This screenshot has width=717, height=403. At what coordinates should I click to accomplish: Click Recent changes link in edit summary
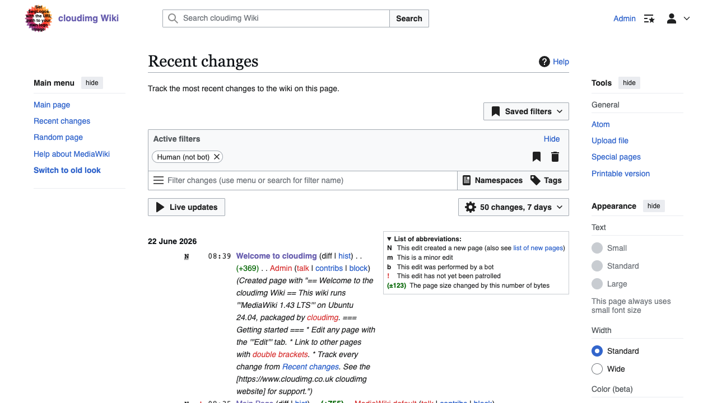[x=310, y=367]
